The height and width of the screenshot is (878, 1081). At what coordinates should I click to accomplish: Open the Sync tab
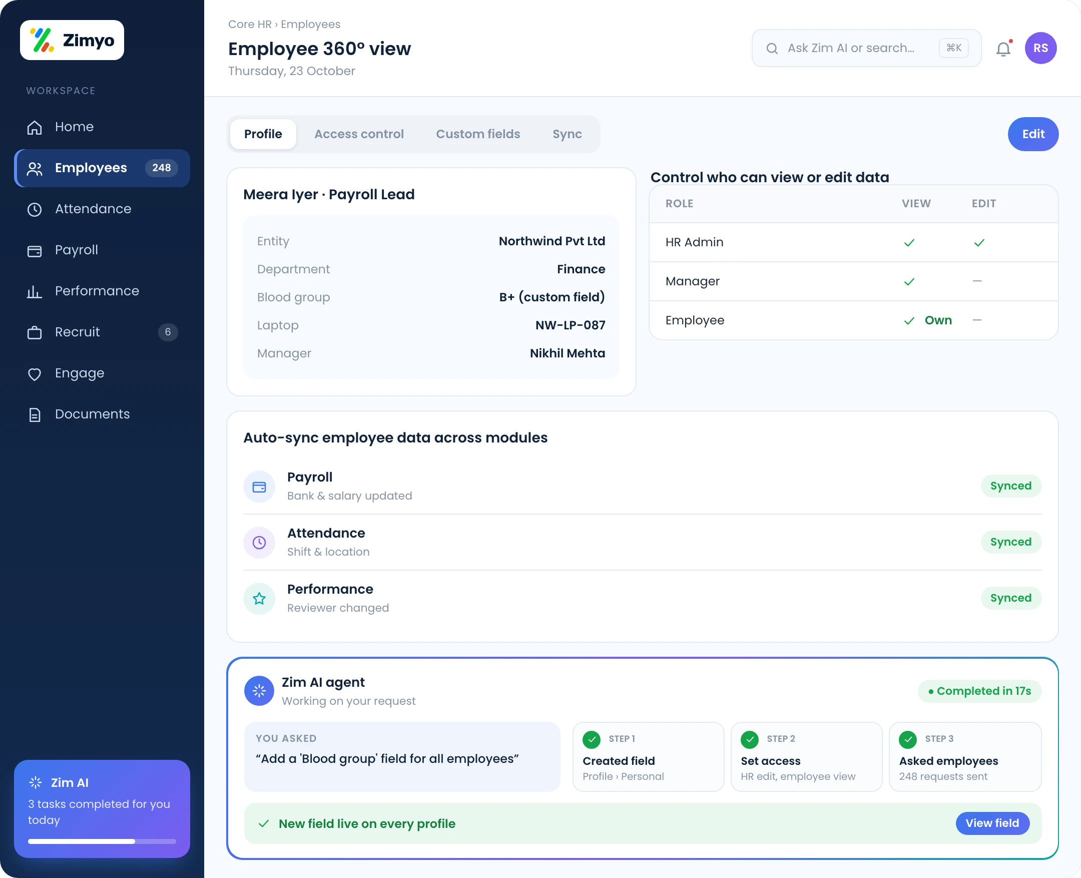pyautogui.click(x=567, y=134)
